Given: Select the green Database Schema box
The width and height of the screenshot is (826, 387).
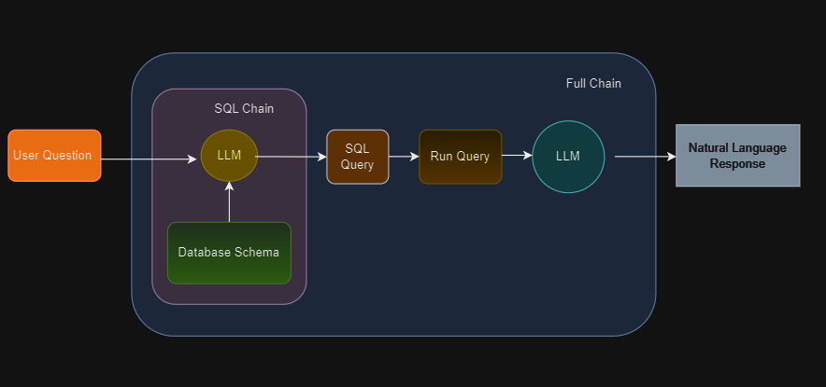Looking at the screenshot, I should (229, 253).
